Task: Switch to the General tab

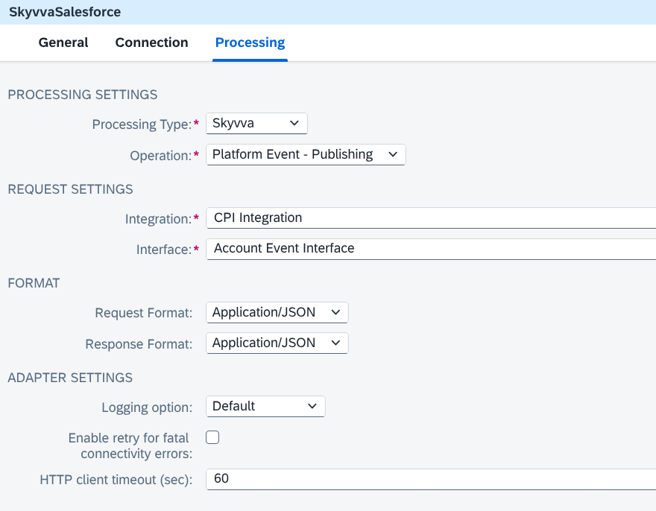Action: point(63,42)
